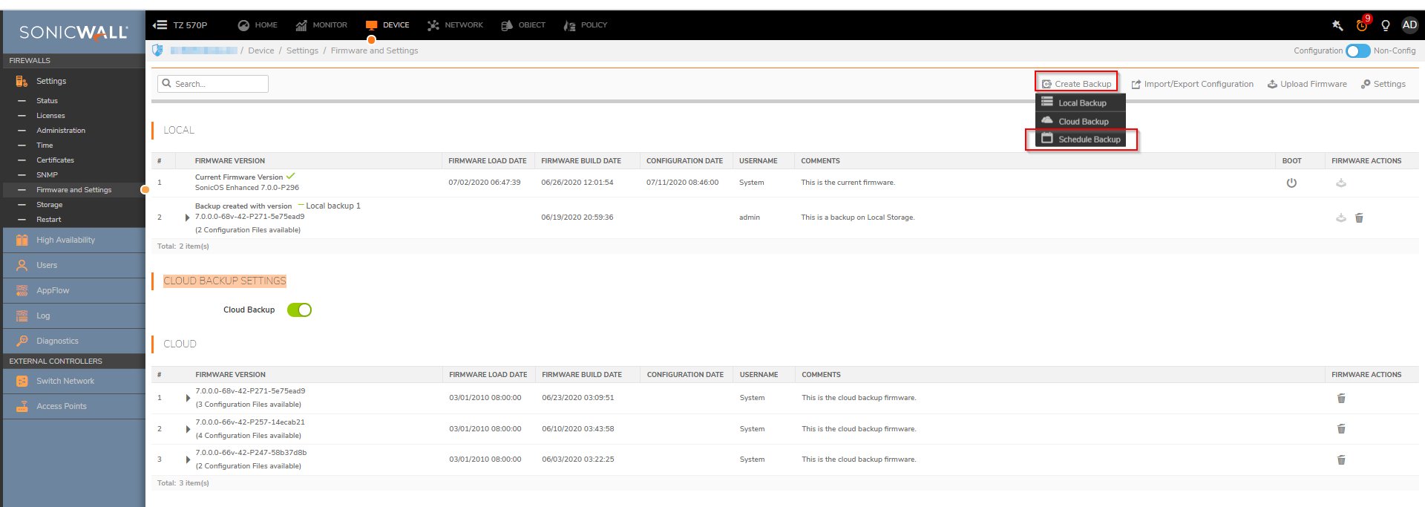Delete the local backup using trash icon
Image resolution: width=1425 pixels, height=507 pixels.
pos(1359,217)
